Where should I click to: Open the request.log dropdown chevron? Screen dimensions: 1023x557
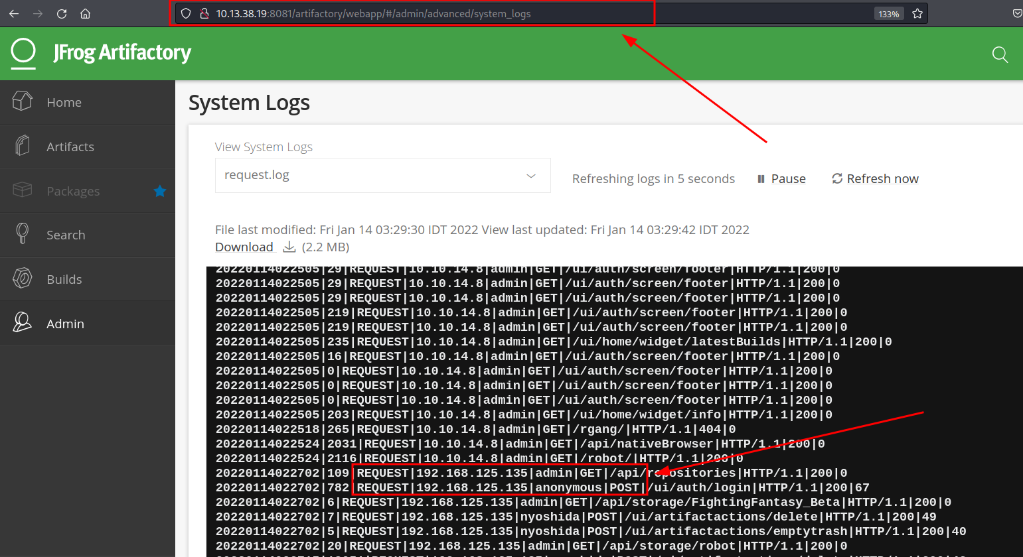click(531, 176)
